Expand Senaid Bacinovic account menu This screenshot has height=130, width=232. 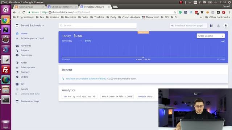pyautogui.click(x=31, y=26)
